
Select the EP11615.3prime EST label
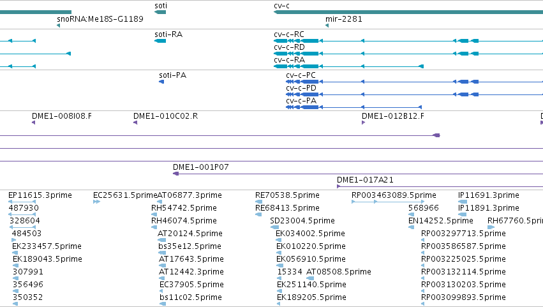tap(40, 195)
